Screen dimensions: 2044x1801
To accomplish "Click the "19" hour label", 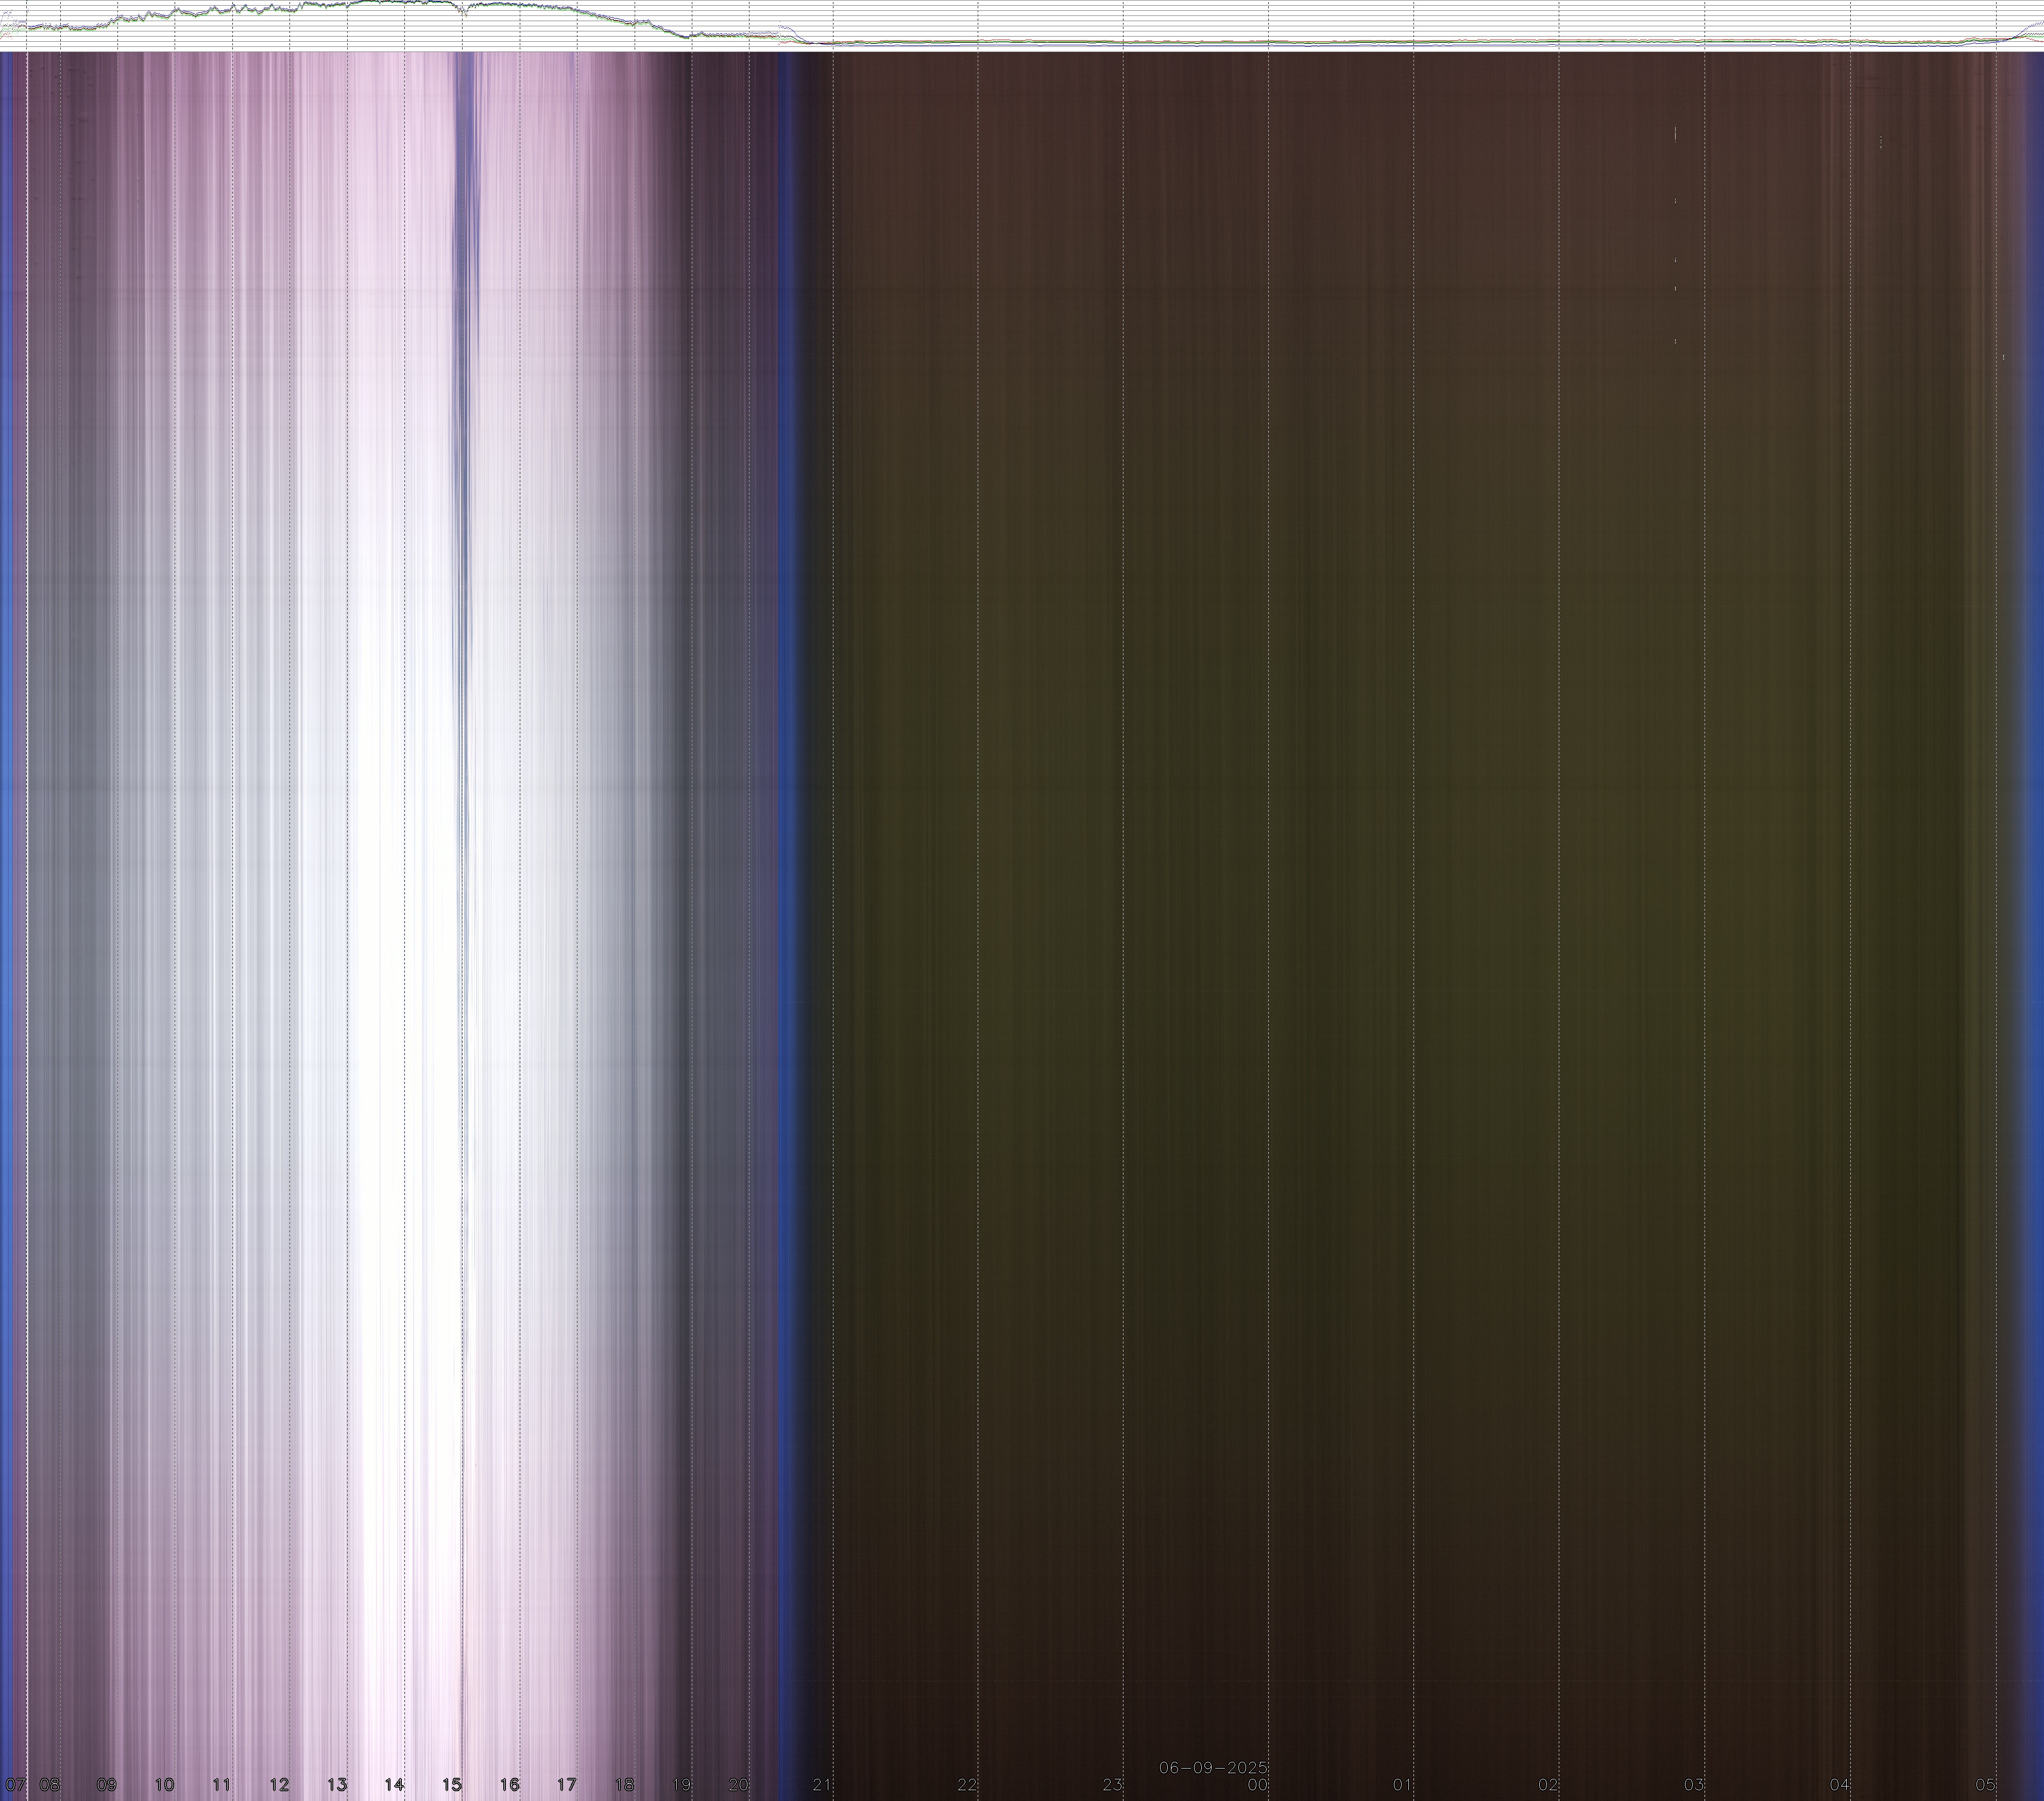I will point(682,1784).
